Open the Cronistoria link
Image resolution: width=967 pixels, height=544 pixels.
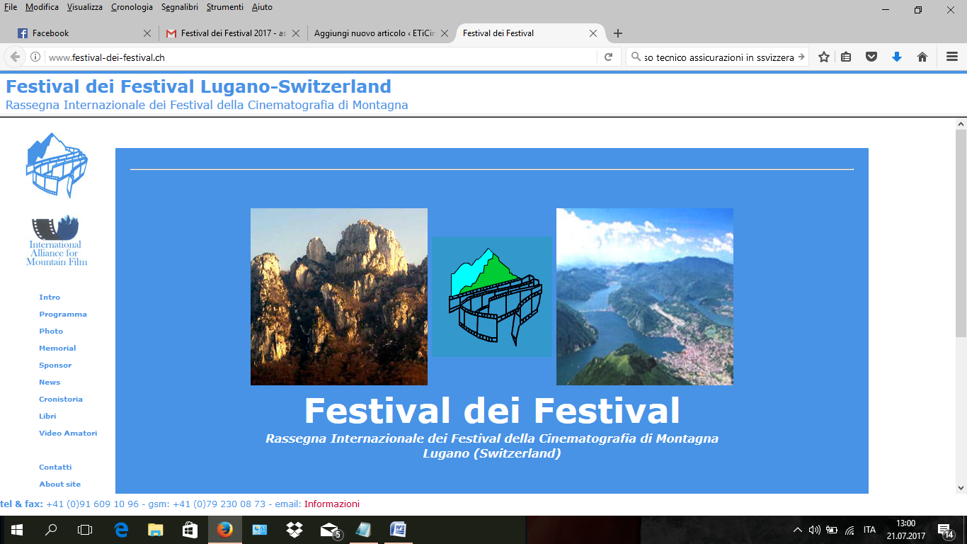[x=61, y=399]
